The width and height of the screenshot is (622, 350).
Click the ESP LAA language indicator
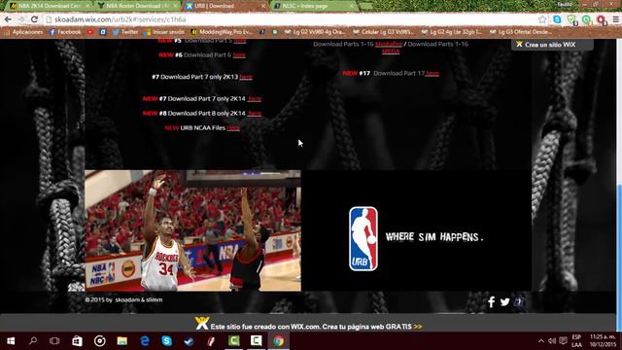click(x=576, y=341)
